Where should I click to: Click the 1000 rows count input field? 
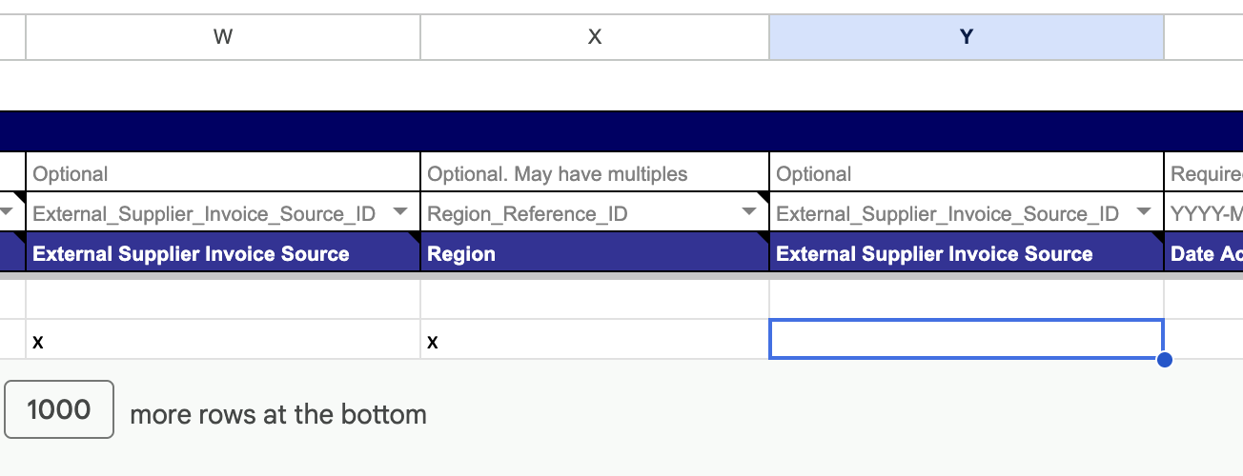(x=59, y=409)
